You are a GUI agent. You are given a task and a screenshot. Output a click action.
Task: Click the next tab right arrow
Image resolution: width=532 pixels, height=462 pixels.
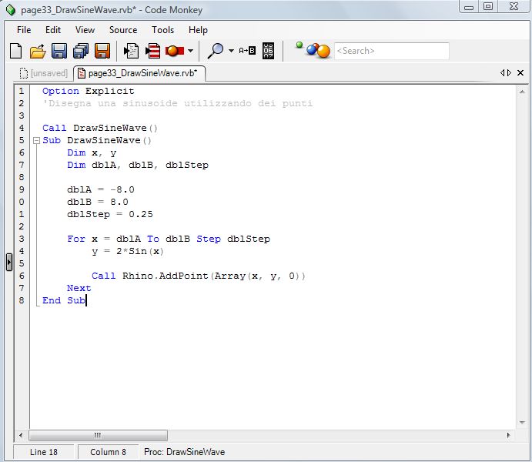coord(509,72)
